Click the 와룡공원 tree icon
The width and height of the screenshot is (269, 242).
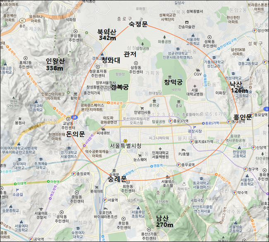click(164, 37)
